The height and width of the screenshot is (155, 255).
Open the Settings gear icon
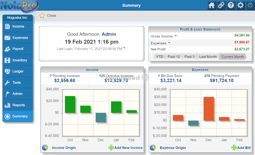pyautogui.click(x=240, y=5)
